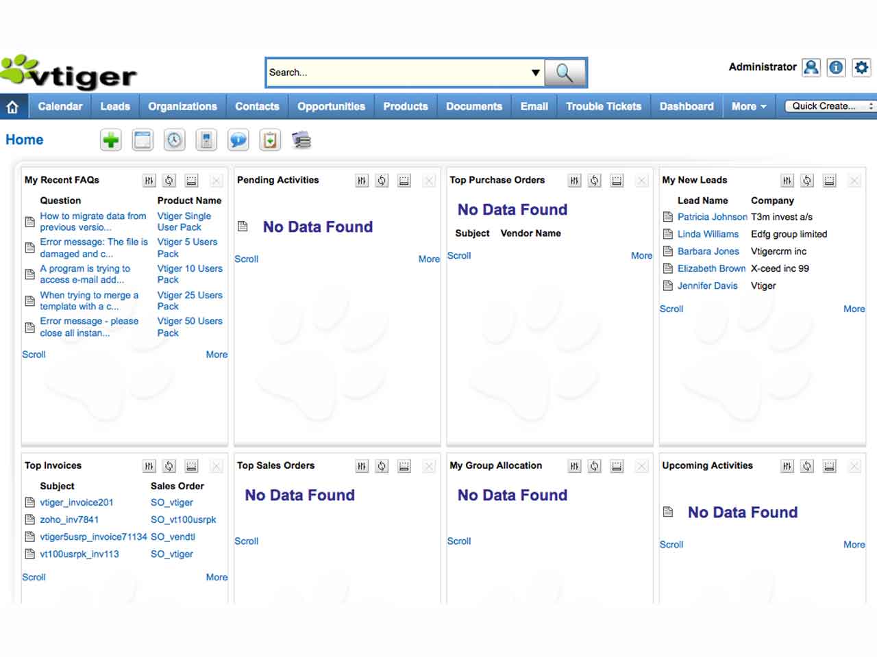Screen dimensions: 877x657
Task: Open the Opportunities tab
Action: coord(331,107)
